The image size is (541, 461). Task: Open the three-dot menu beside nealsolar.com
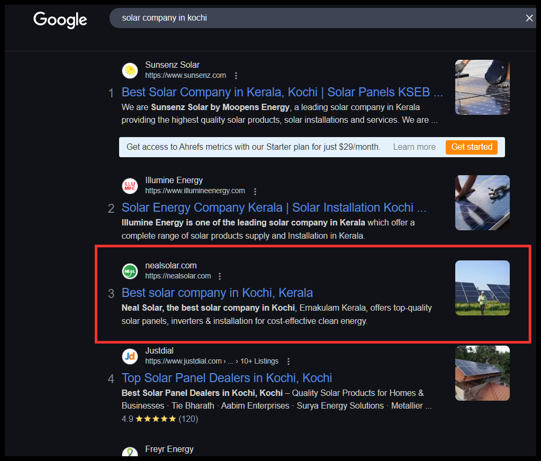(220, 276)
